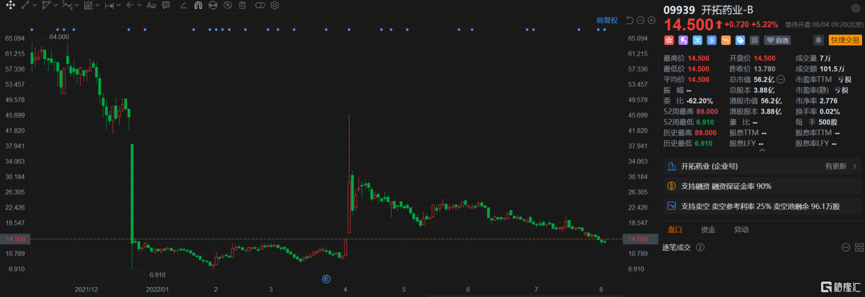The width and height of the screenshot is (865, 297).
Task: Zoom out the chart with minus icon
Action: [641, 20]
